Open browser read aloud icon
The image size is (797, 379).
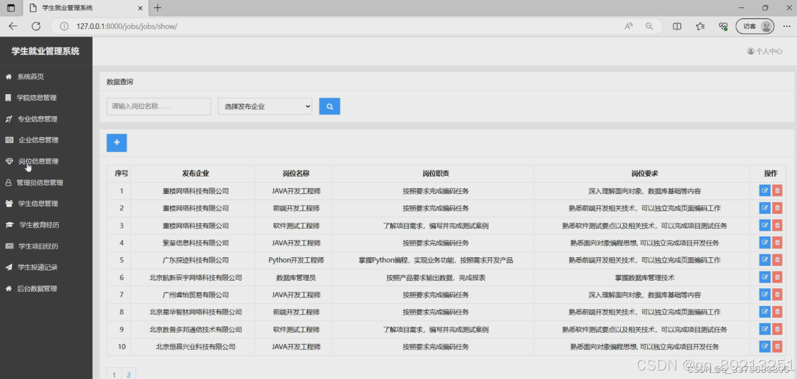coord(628,26)
